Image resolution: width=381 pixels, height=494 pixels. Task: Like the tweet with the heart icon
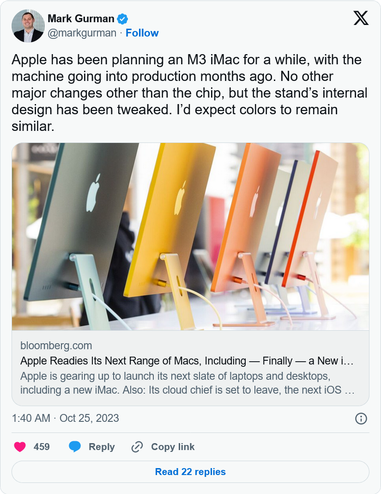click(19, 447)
